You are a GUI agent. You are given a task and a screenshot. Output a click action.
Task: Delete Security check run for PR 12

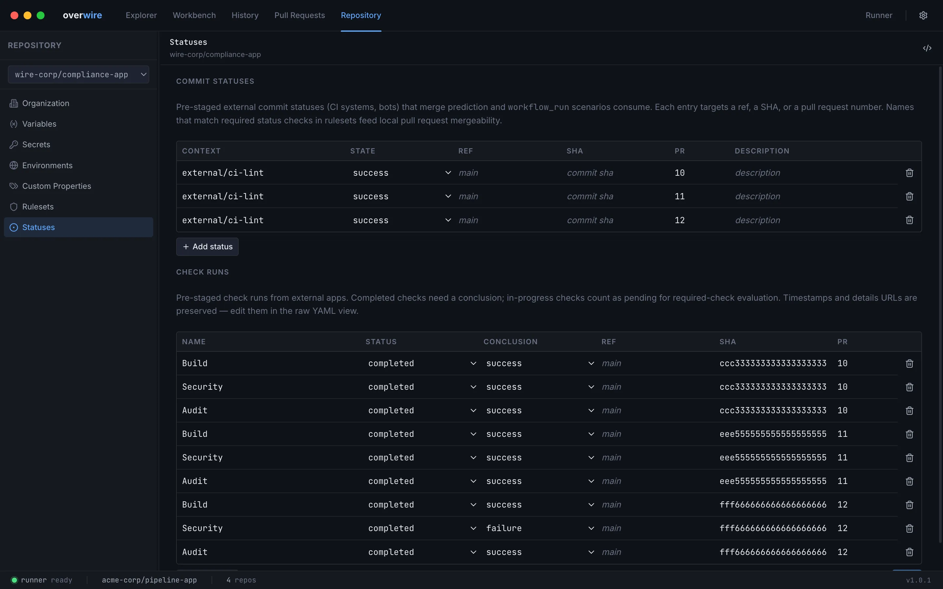(909, 528)
